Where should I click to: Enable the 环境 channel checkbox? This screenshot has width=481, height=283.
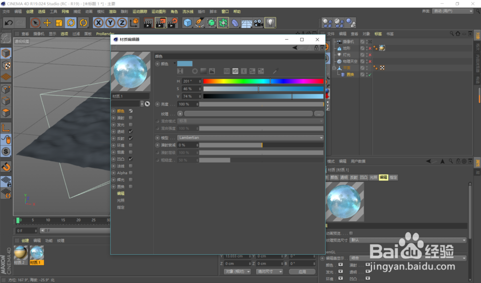131,145
